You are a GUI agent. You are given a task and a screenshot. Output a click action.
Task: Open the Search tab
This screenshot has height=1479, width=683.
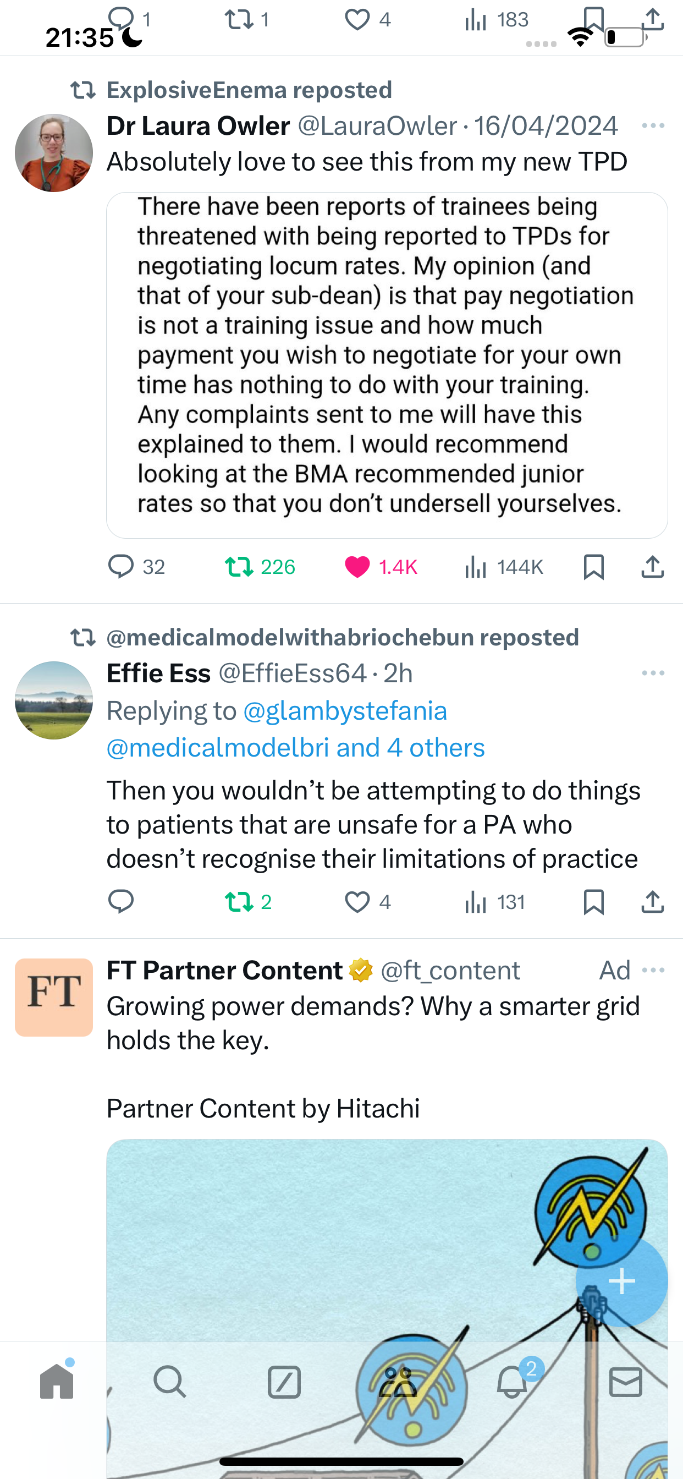click(x=170, y=1382)
